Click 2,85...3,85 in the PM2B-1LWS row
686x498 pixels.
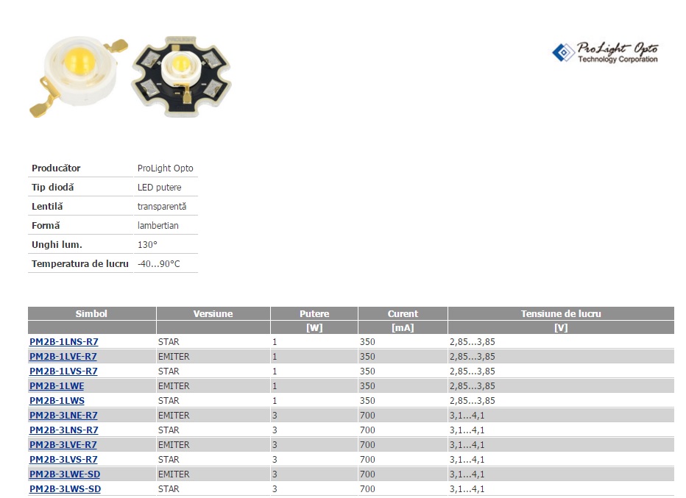(x=472, y=401)
